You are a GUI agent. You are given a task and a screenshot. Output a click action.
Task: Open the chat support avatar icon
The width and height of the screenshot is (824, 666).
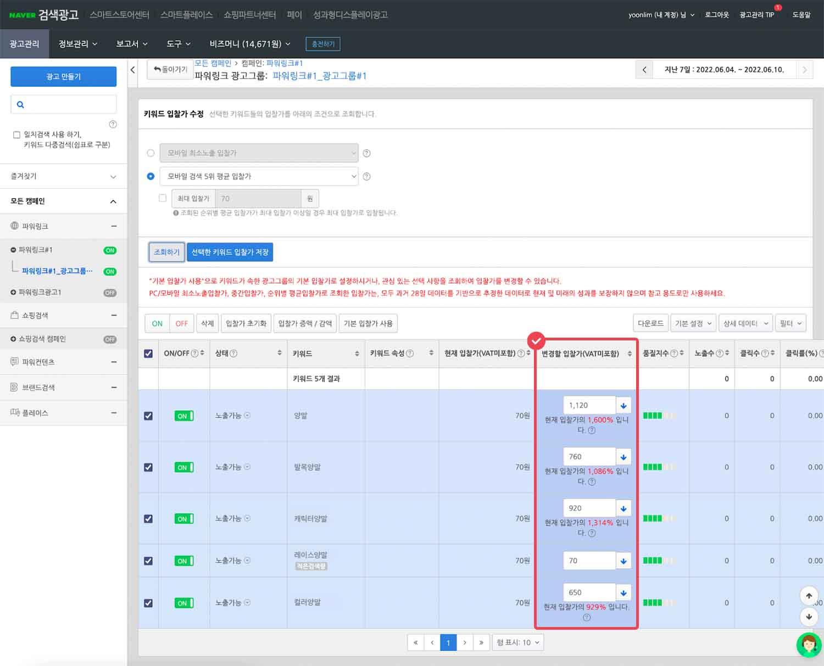809,644
